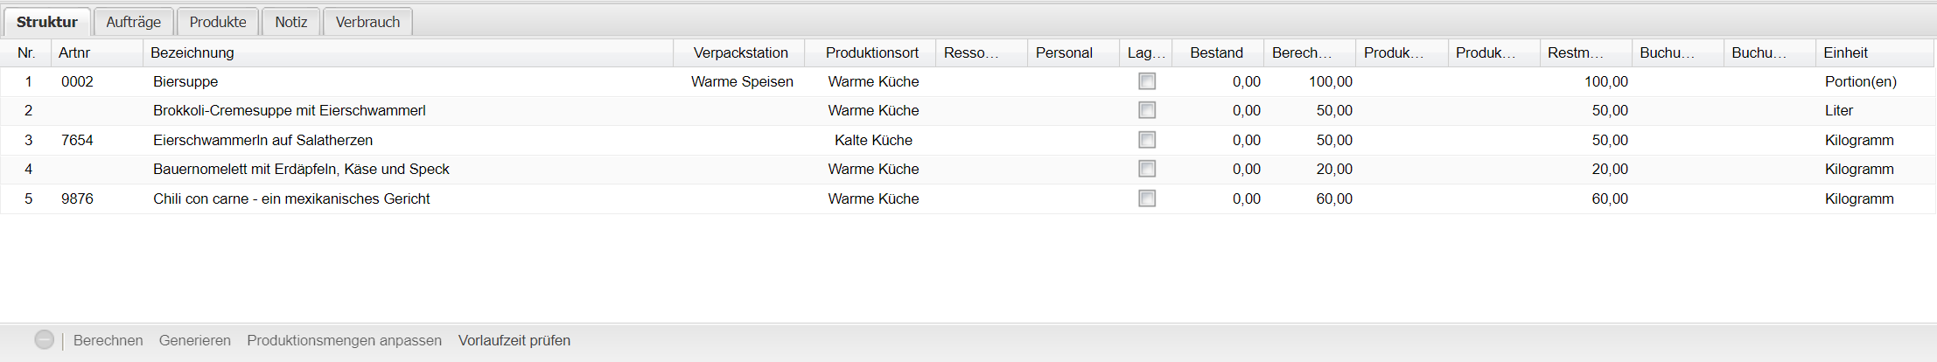Select the Eierschwammerln auf Salatherzen row
This screenshot has width=1937, height=362.
pyautogui.click(x=262, y=140)
